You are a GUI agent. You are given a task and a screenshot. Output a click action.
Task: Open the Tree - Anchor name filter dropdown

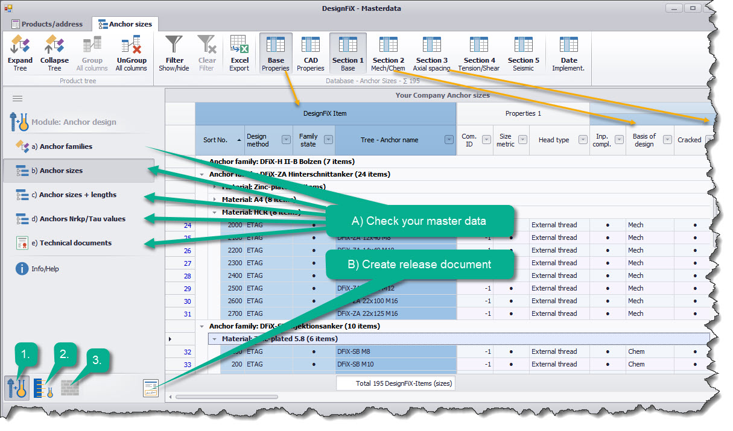(x=449, y=140)
